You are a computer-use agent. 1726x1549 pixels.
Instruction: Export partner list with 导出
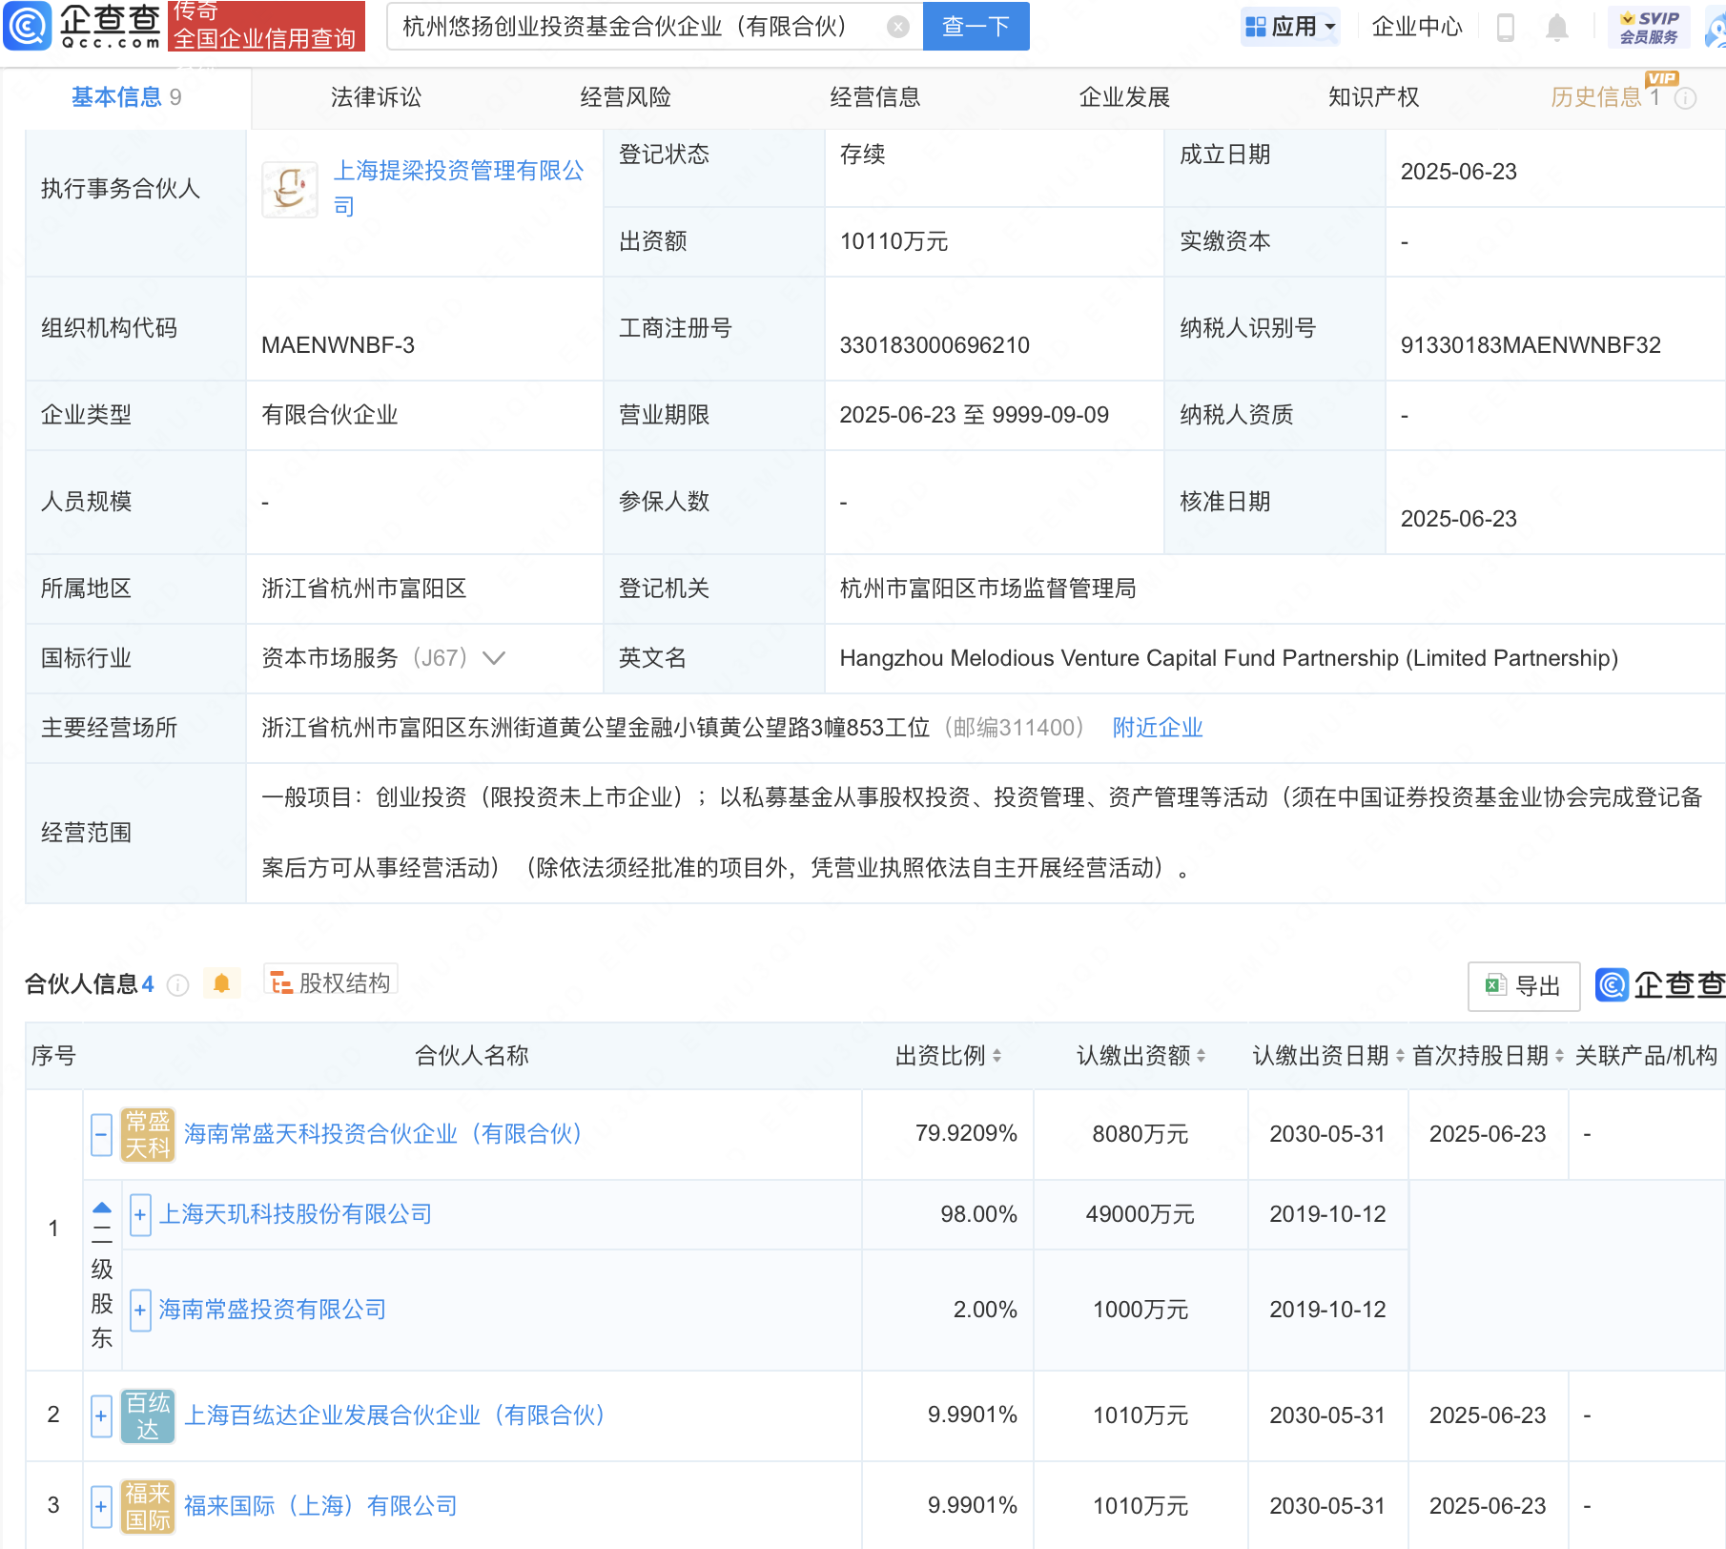[x=1523, y=986]
